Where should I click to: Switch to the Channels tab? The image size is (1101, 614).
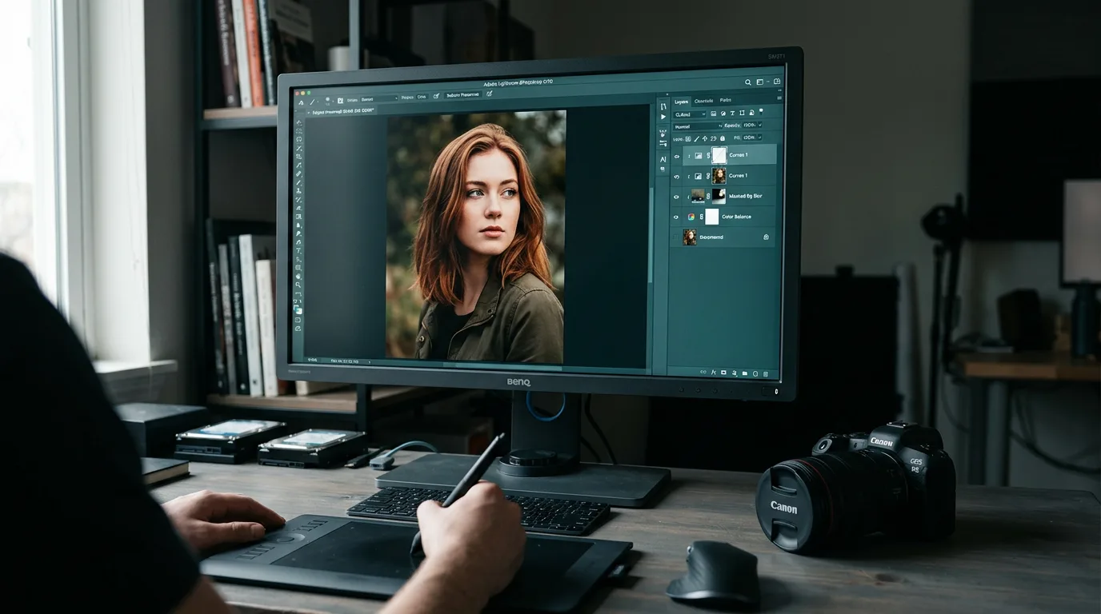[703, 101]
